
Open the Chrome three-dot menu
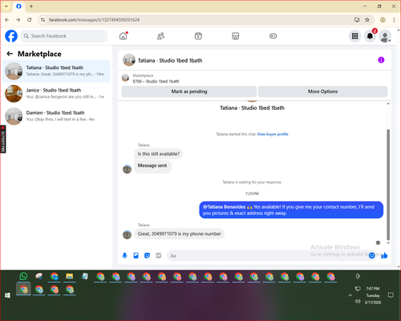pyautogui.click(x=394, y=20)
